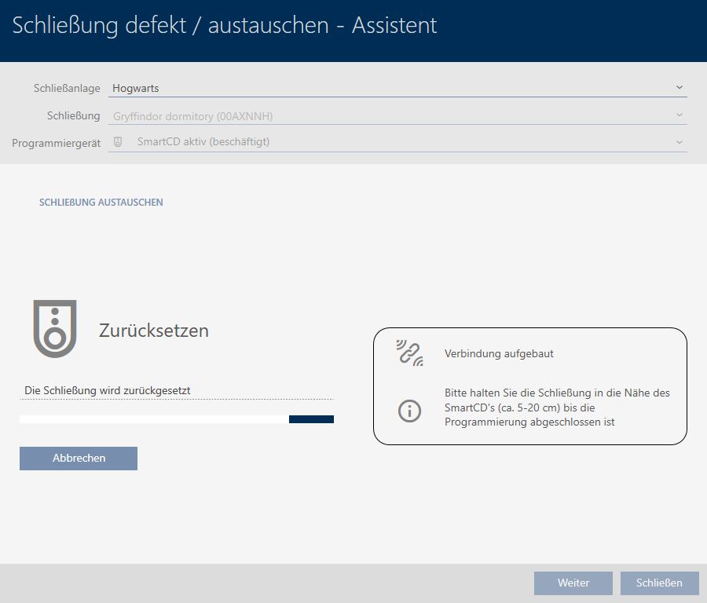The height and width of the screenshot is (603, 707).
Task: Click the info circle icon
Action: (x=409, y=410)
